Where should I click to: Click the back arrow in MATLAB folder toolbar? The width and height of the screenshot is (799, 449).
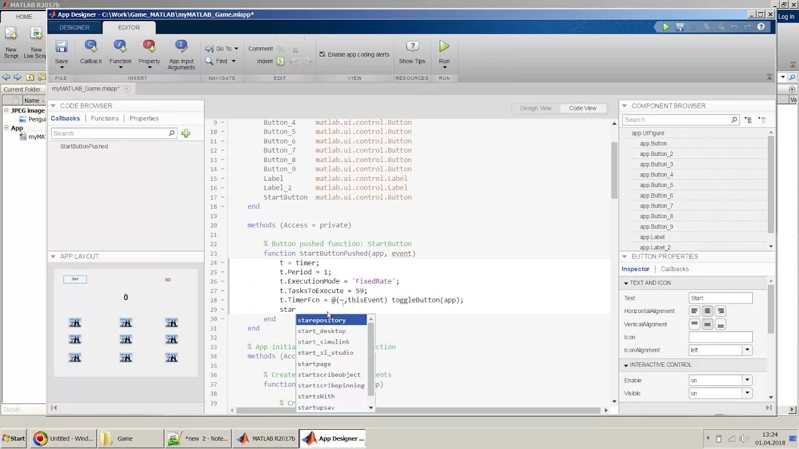6,77
